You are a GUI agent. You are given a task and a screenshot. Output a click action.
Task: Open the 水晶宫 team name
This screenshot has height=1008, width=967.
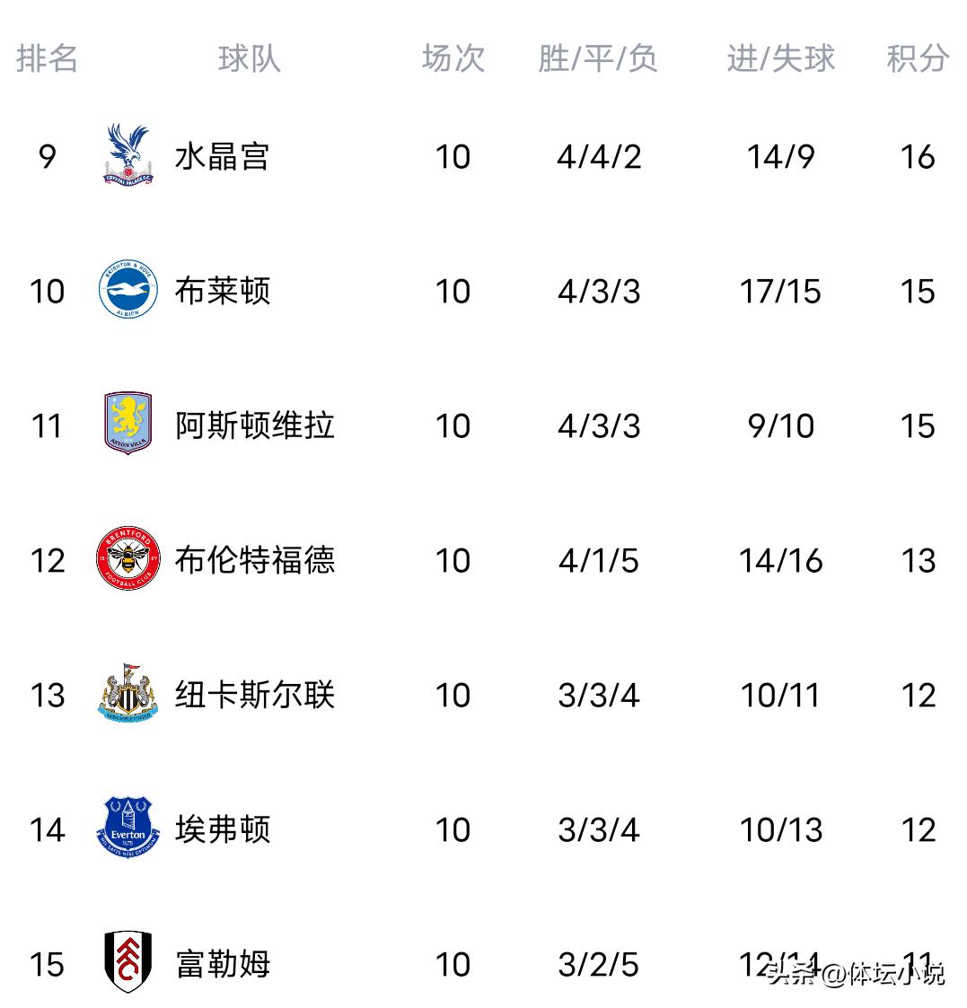click(222, 157)
